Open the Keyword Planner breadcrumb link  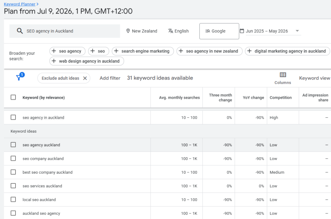pos(20,4)
